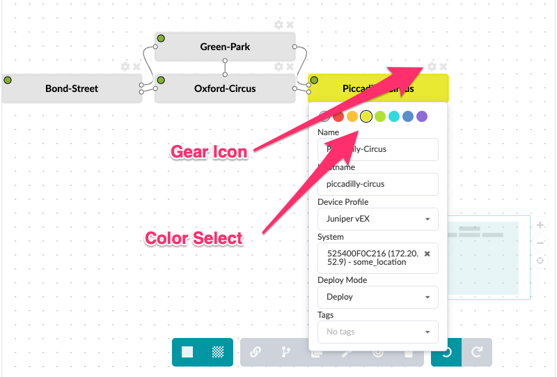The height and width of the screenshot is (377, 557).
Task: Pick the cyan node color
Action: coord(394,116)
